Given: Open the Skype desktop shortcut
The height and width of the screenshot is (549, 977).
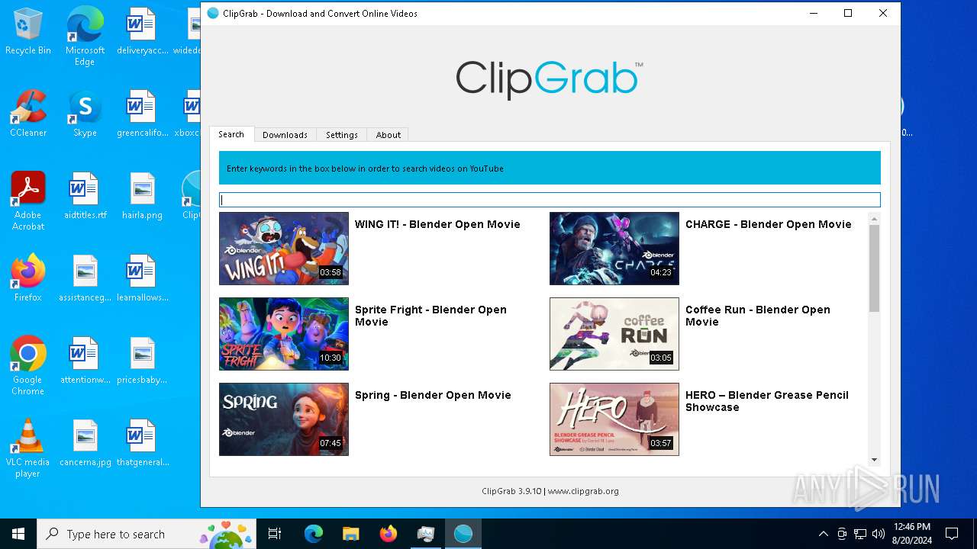Looking at the screenshot, I should (85, 114).
